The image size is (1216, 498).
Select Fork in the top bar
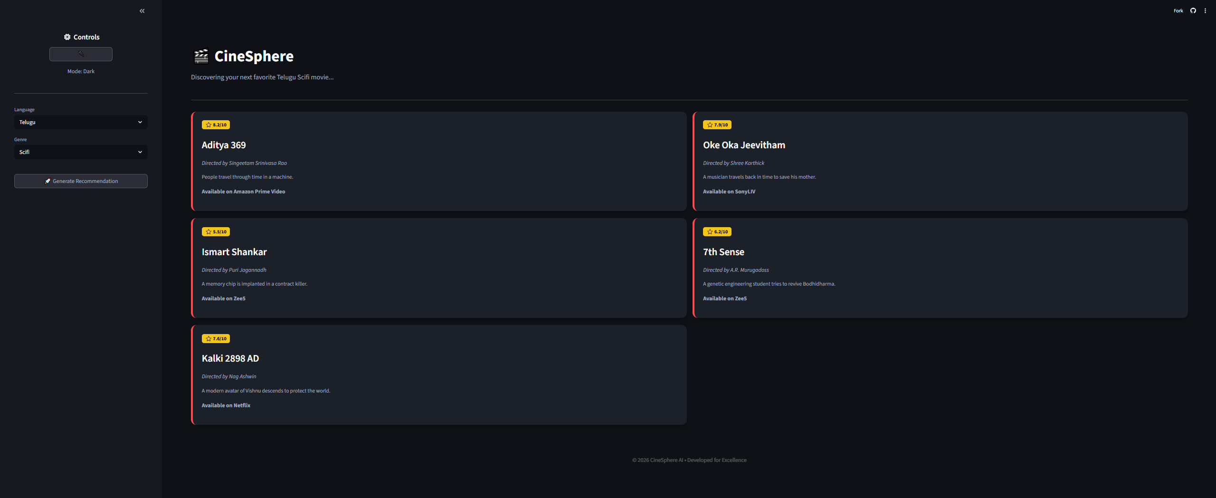(1178, 10)
